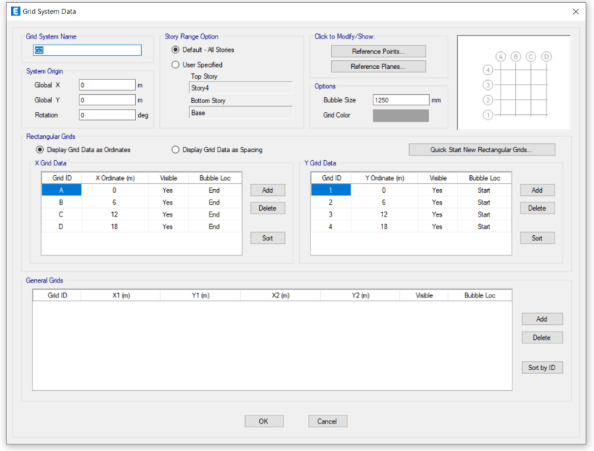The height and width of the screenshot is (451, 594).
Task: Delete selected General Grid
Action: pos(542,338)
